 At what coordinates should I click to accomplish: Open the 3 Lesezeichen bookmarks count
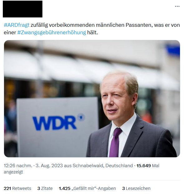[136, 188]
